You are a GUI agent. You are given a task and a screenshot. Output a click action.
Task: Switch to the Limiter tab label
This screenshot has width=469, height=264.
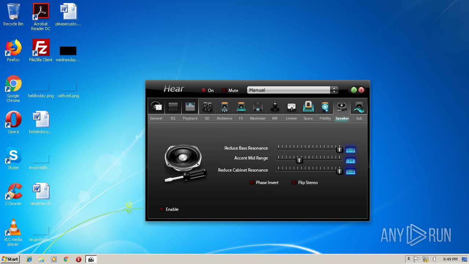point(292,118)
